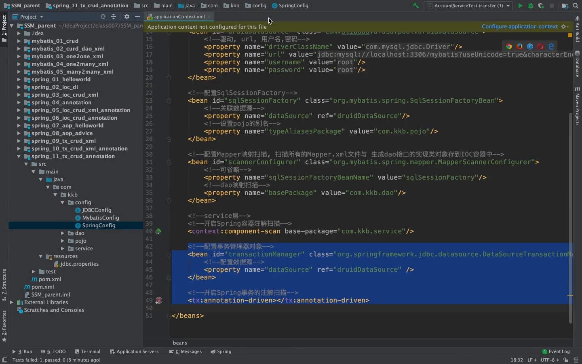Click gutter icon on line 49
Viewport: 582px width, 364px height.
point(159,301)
